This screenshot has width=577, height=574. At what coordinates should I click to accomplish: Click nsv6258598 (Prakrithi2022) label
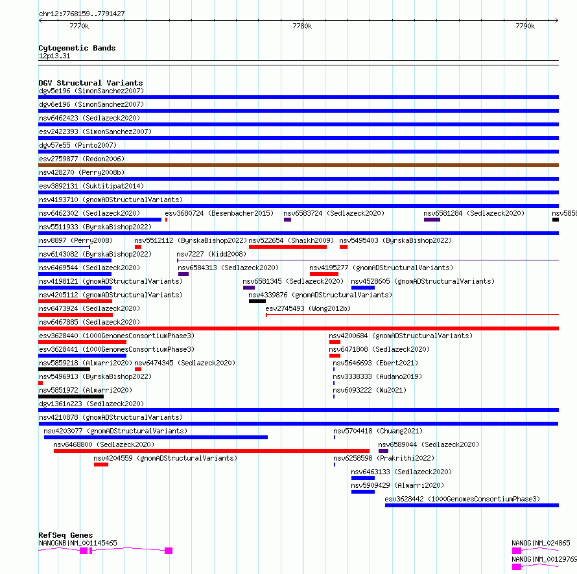click(x=384, y=458)
